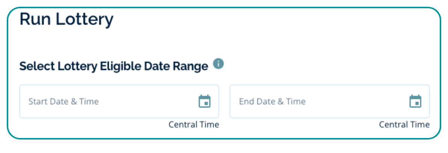Click the calendar icon in the End Date field
This screenshot has height=153, width=448.
pyautogui.click(x=415, y=101)
